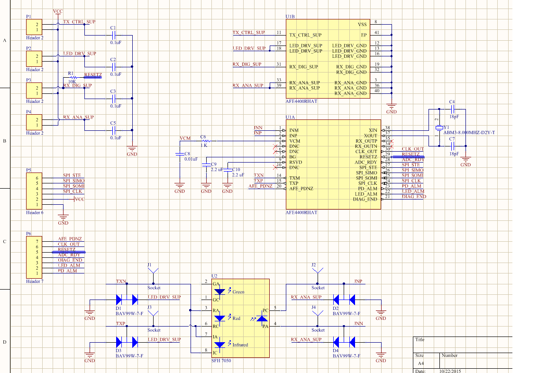The width and height of the screenshot is (538, 373).
Task: Select the Y1 crystal ABM3-8.000MHZ symbol
Action: point(439,128)
